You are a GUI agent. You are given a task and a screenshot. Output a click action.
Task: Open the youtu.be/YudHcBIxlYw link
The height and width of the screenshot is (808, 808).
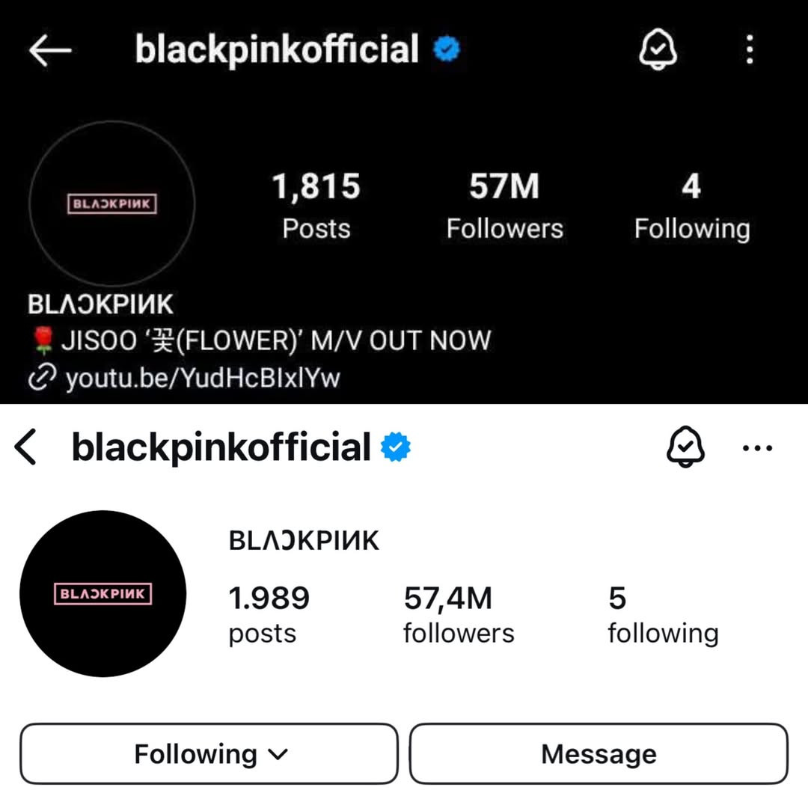click(x=203, y=379)
